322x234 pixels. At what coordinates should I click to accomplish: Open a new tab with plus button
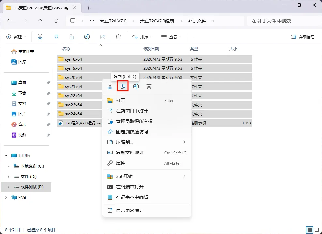tap(88, 8)
